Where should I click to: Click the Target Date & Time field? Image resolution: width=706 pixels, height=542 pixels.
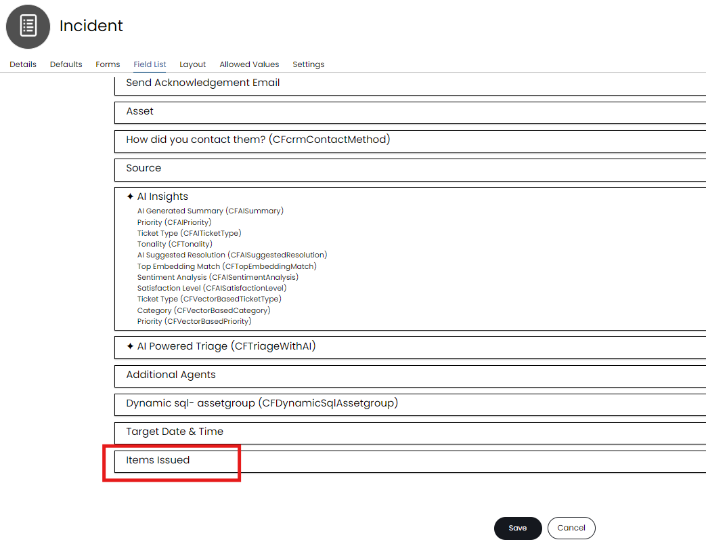(174, 432)
